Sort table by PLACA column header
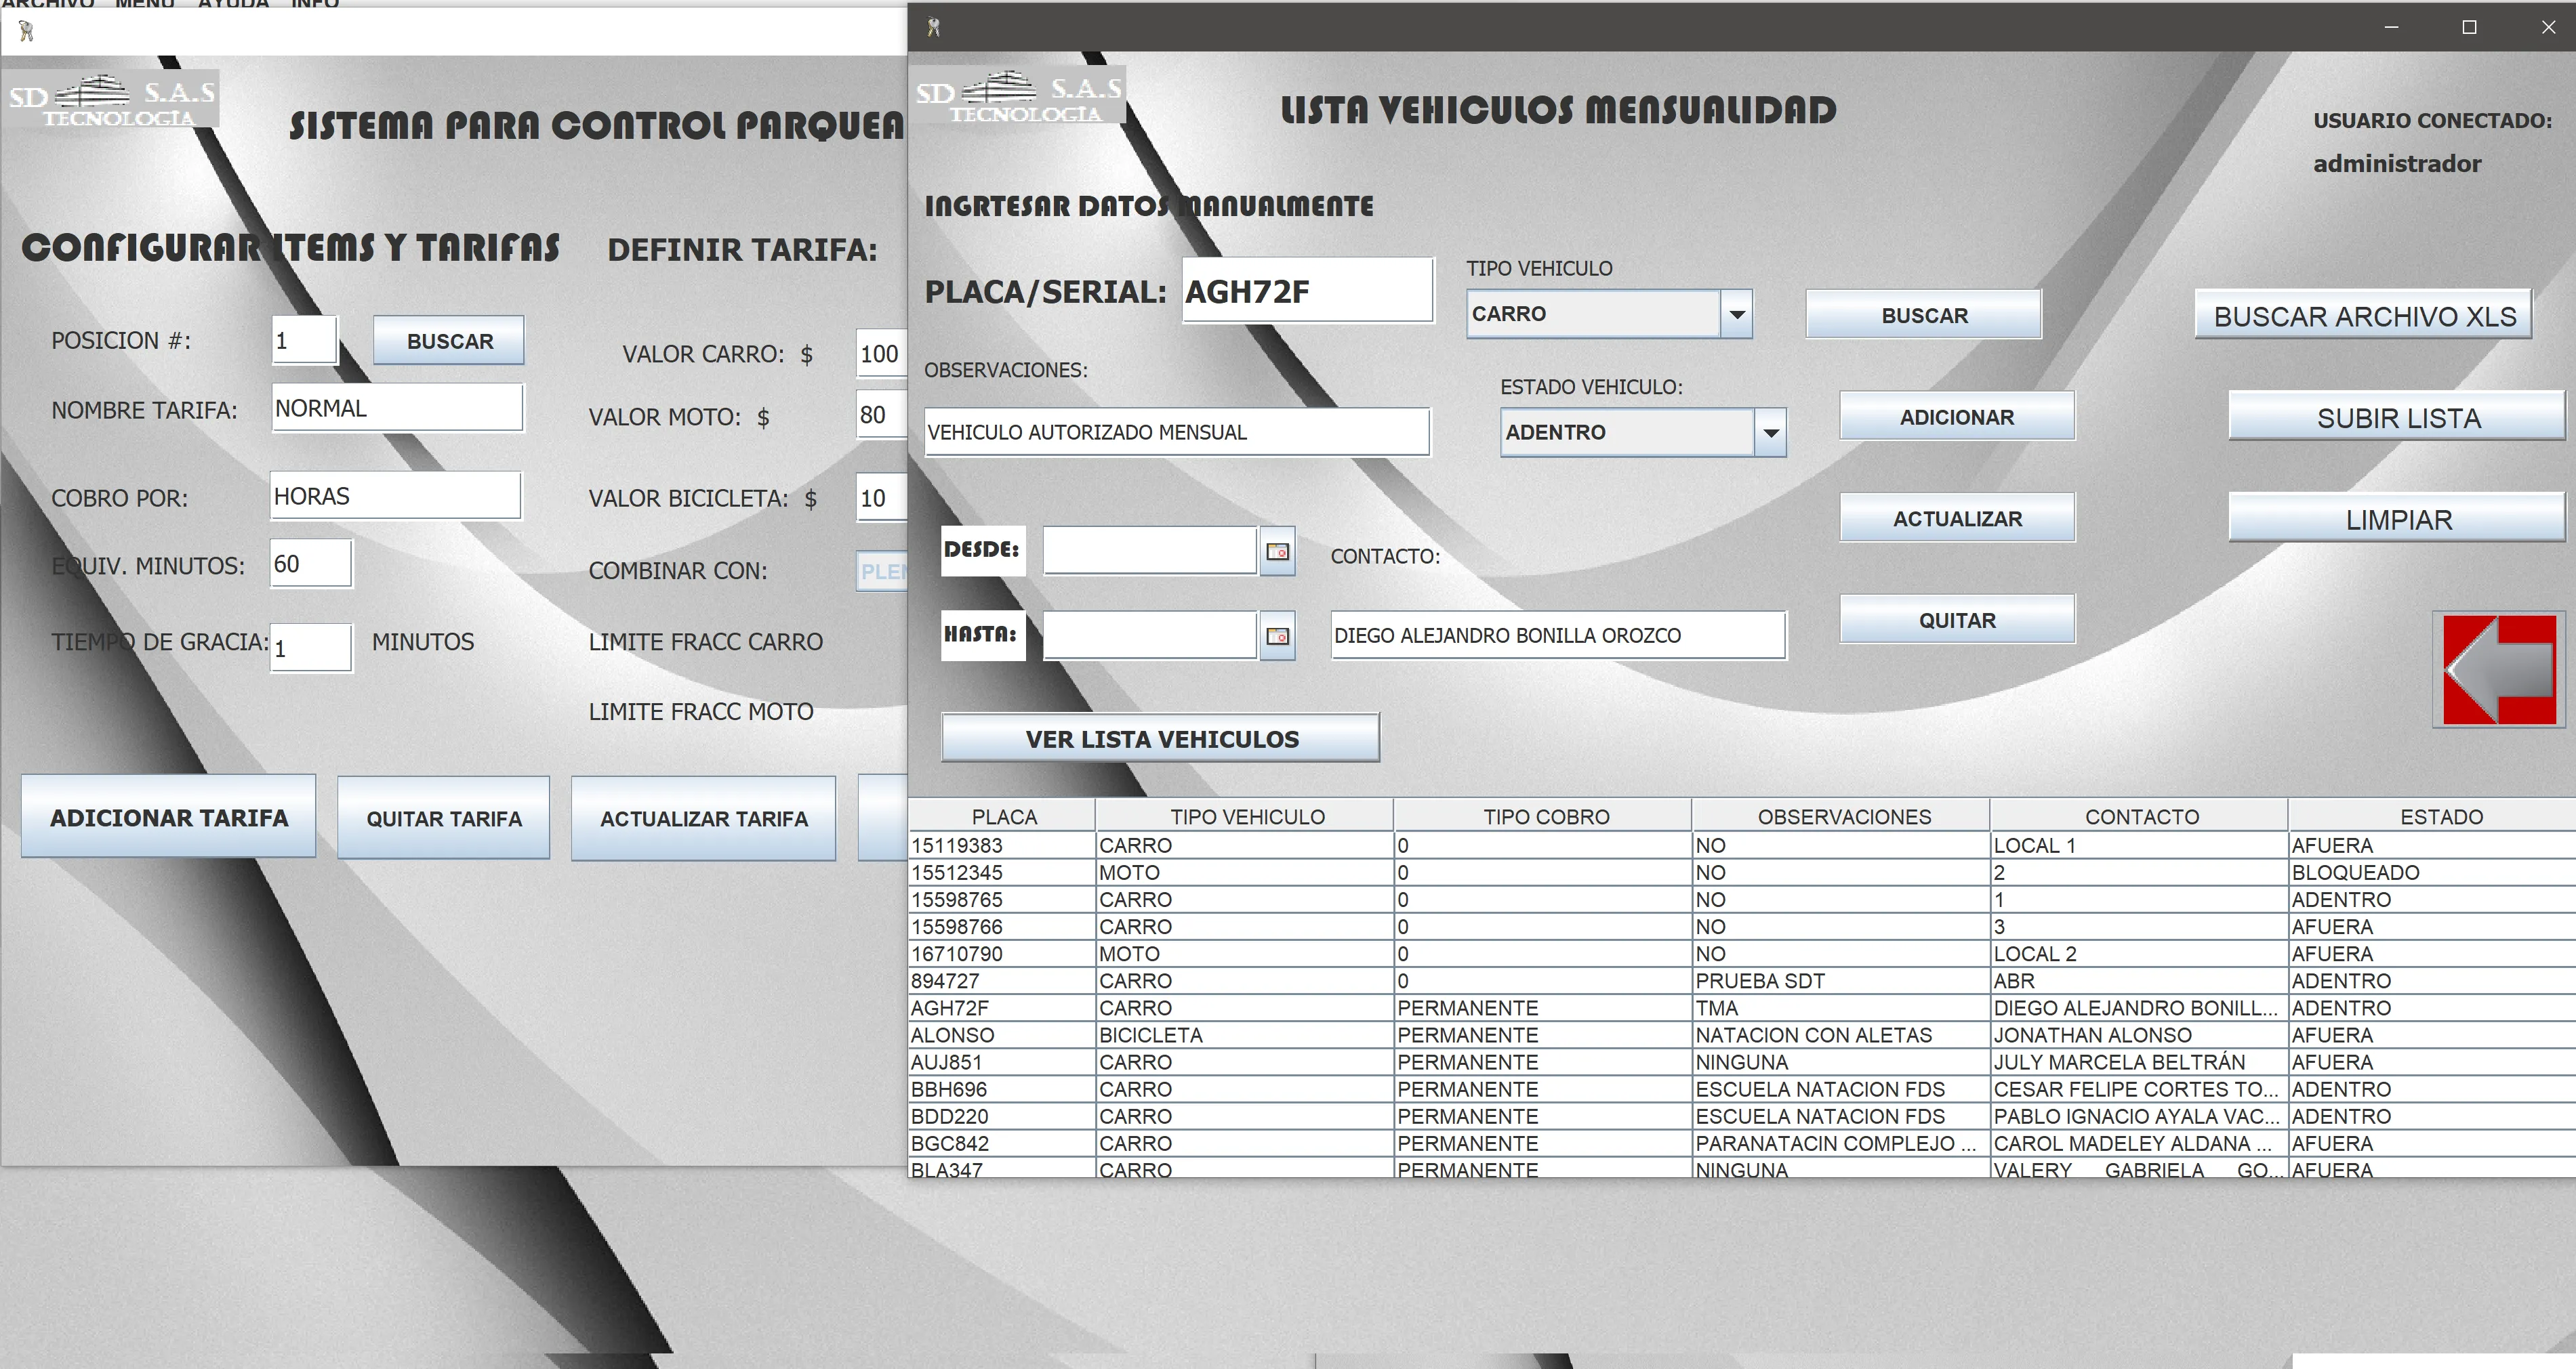2576x1369 pixels. 1004,816
